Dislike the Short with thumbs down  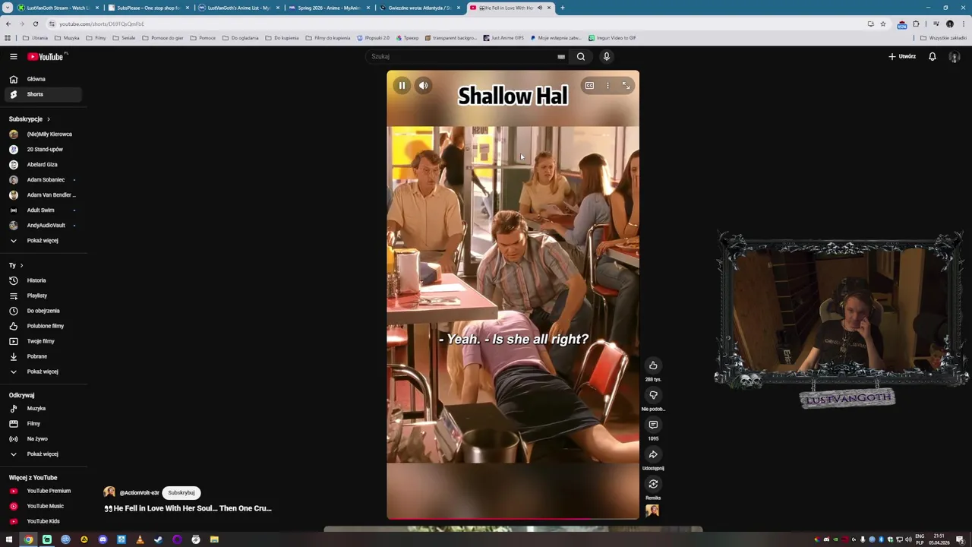click(653, 395)
